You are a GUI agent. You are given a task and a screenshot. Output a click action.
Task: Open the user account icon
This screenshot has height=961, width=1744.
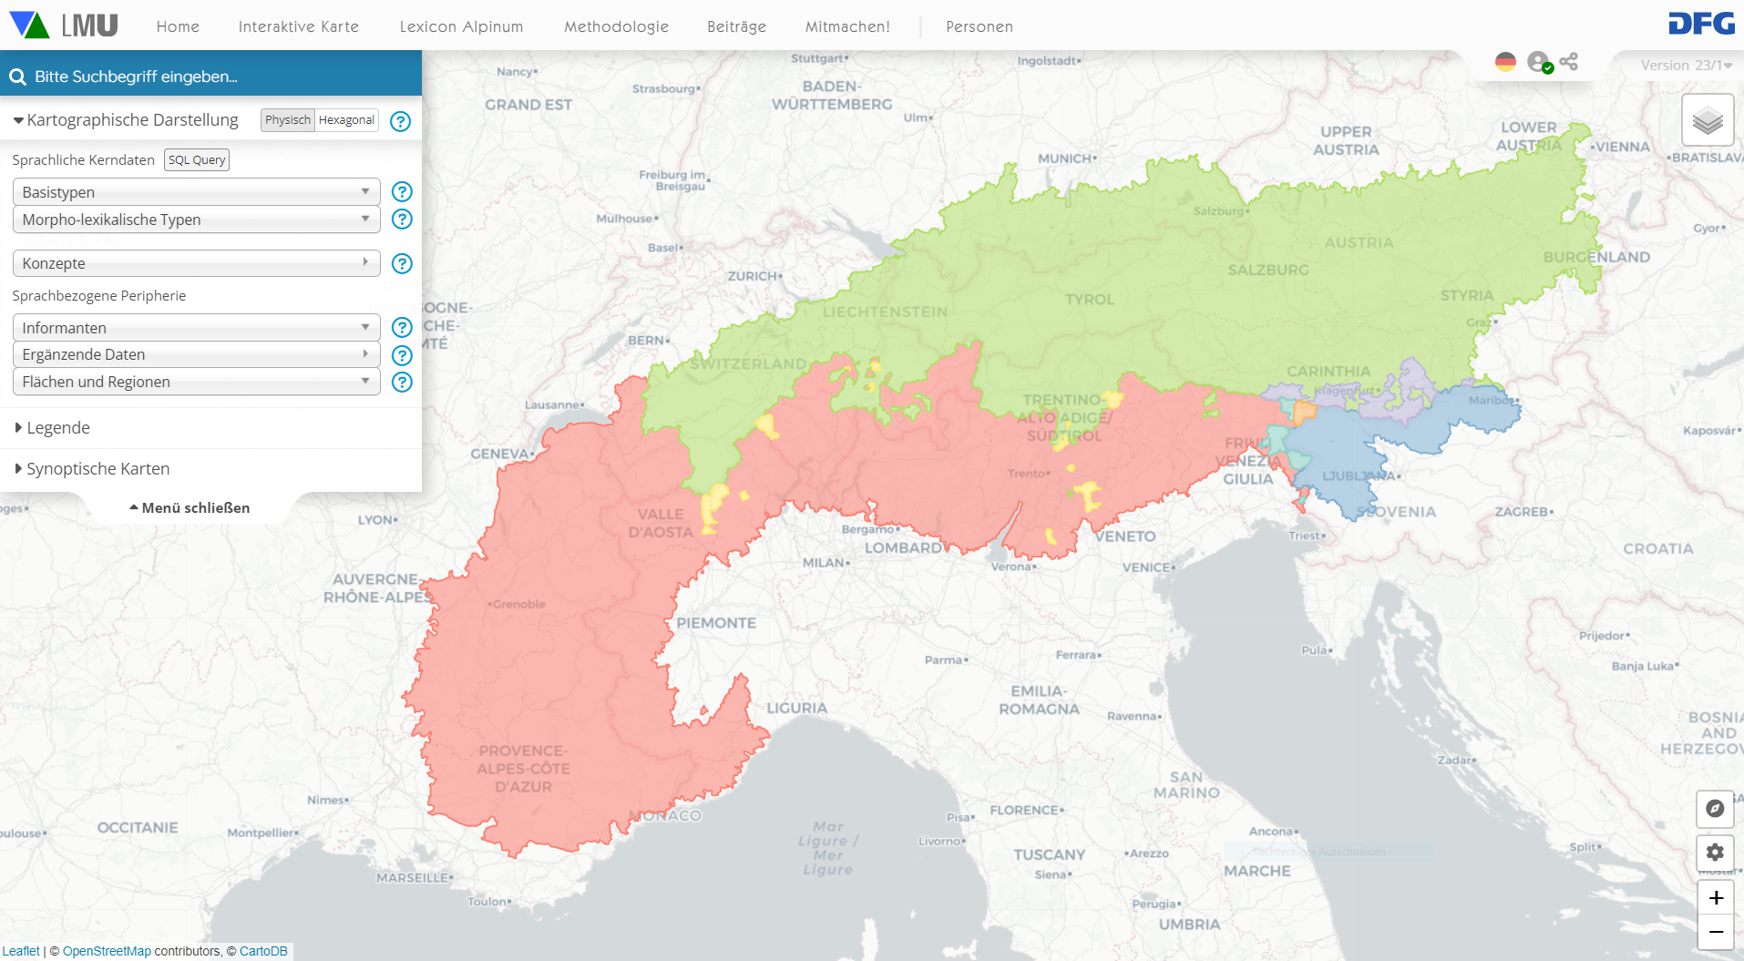coord(1538,62)
